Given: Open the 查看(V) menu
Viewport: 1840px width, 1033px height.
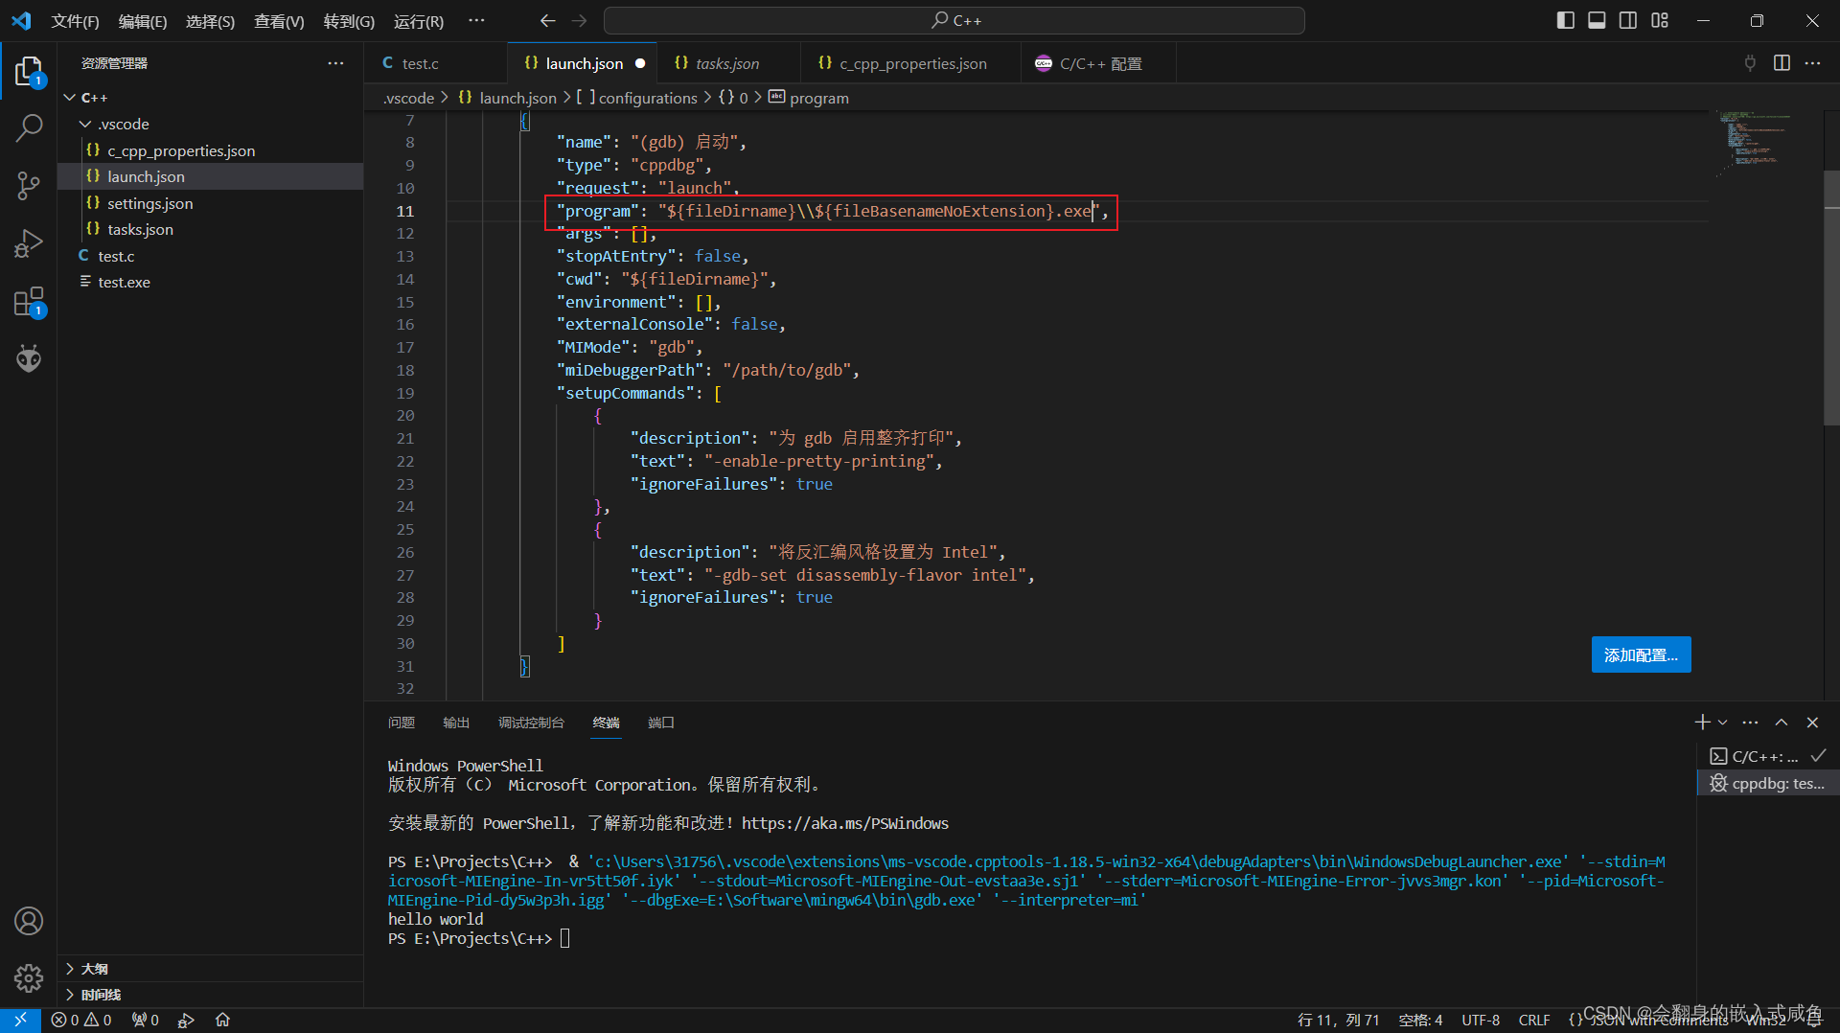Looking at the screenshot, I should tap(279, 20).
